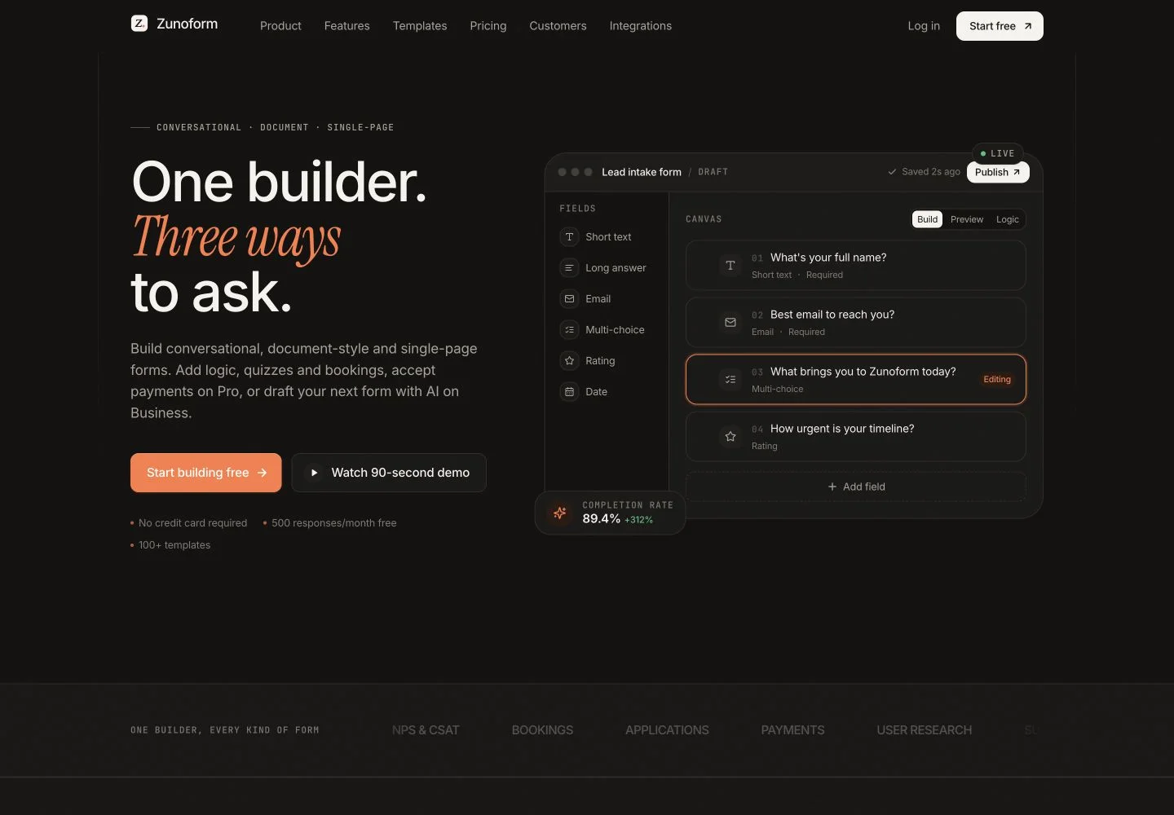This screenshot has width=1174, height=815.
Task: Click the T icon on full name question
Action: (730, 266)
